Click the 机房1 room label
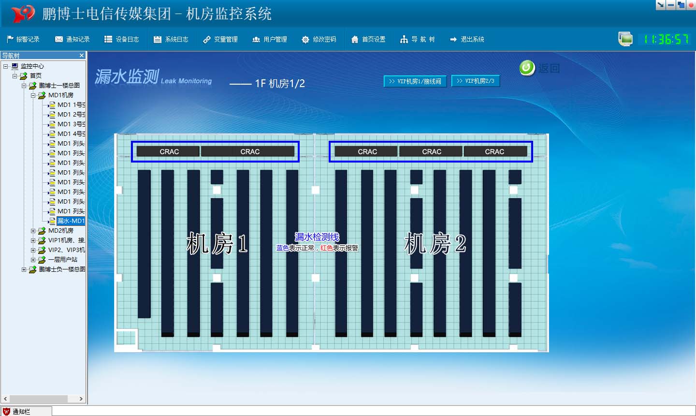 217,243
